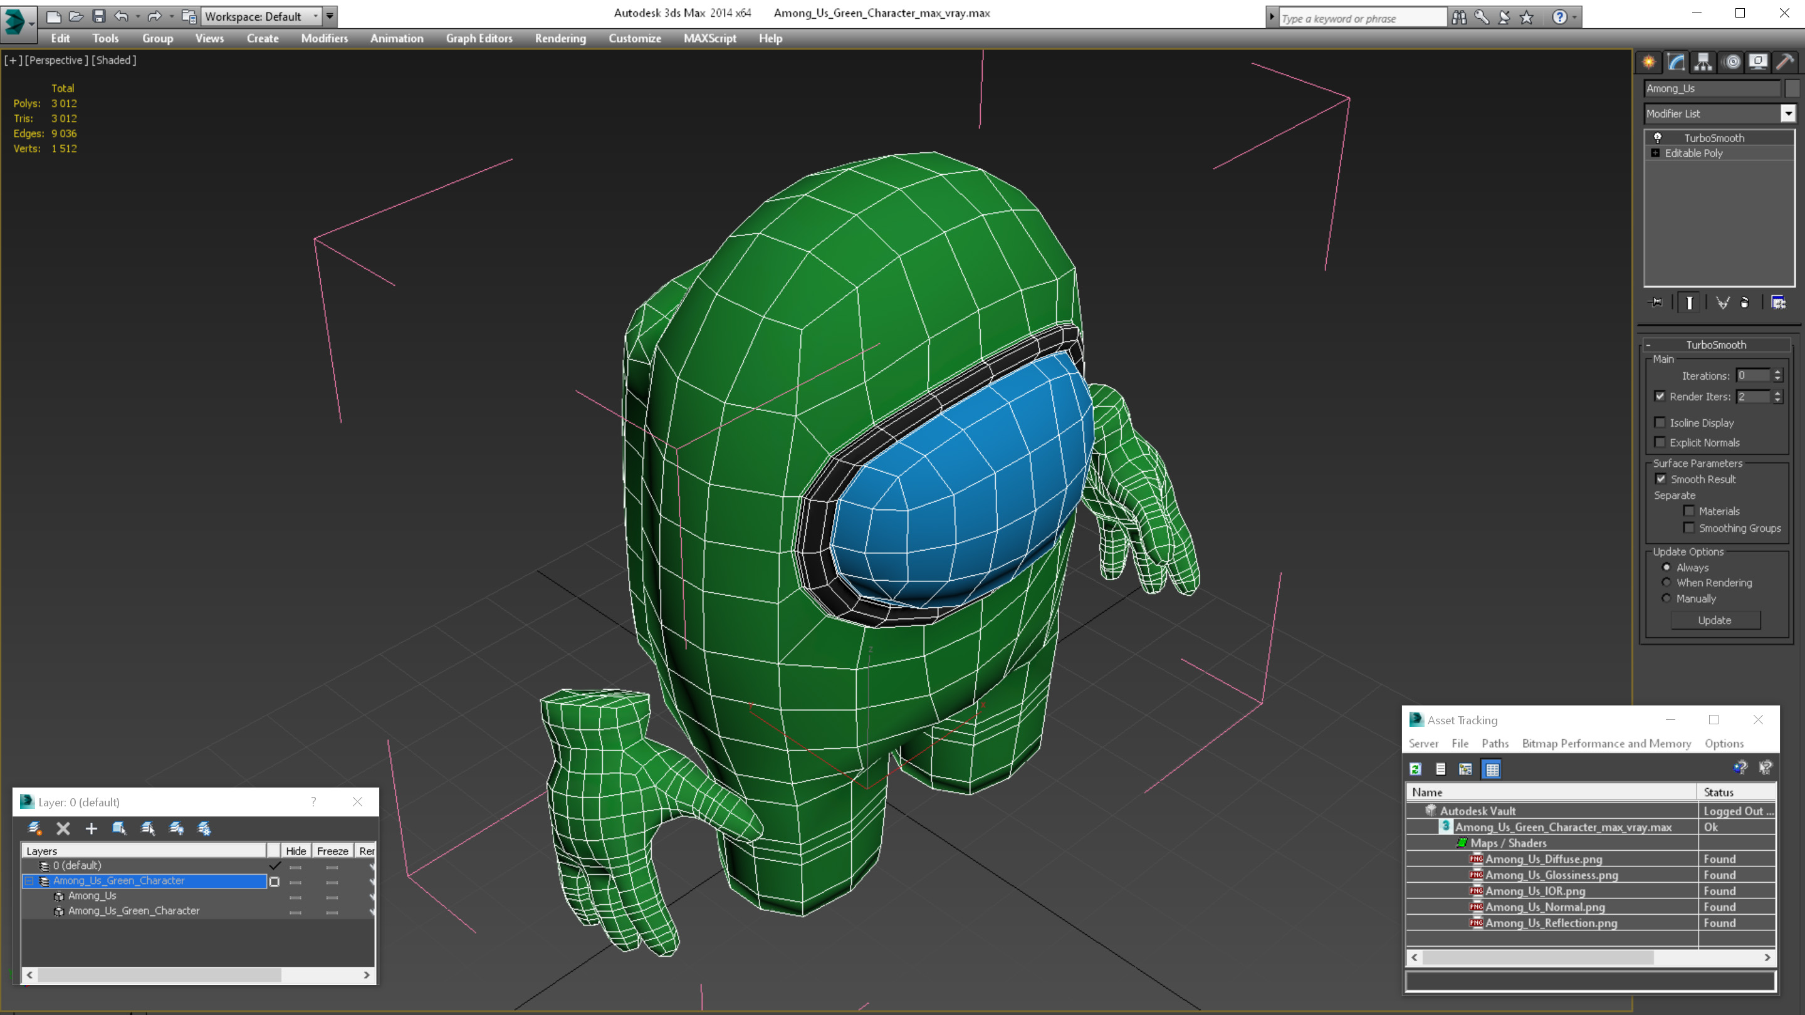
Task: Collapse the Among_Us_Green_Character layer tree
Action: 29,881
